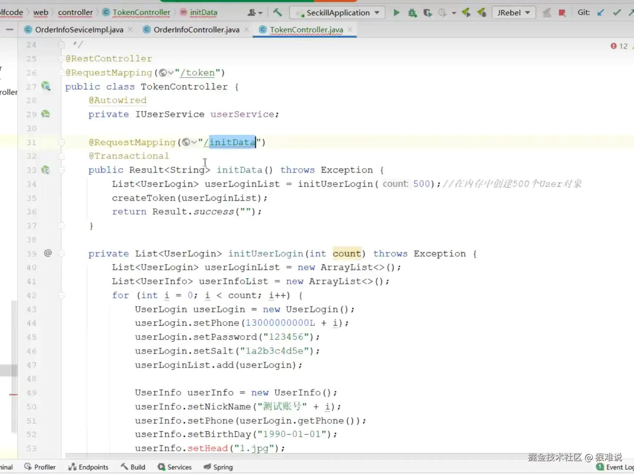Open the user profile dropdown icon in toolbar
634x474 pixels.
click(x=255, y=13)
